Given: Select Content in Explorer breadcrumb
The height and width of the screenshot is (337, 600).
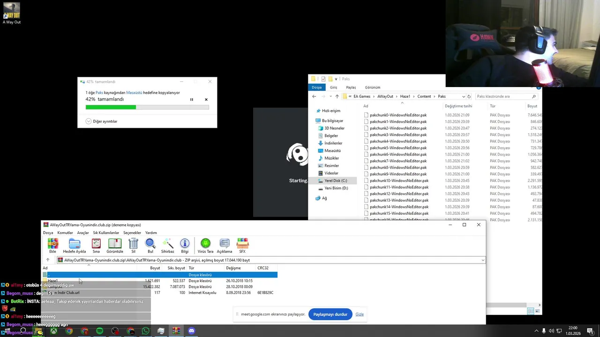Looking at the screenshot, I should (x=424, y=96).
